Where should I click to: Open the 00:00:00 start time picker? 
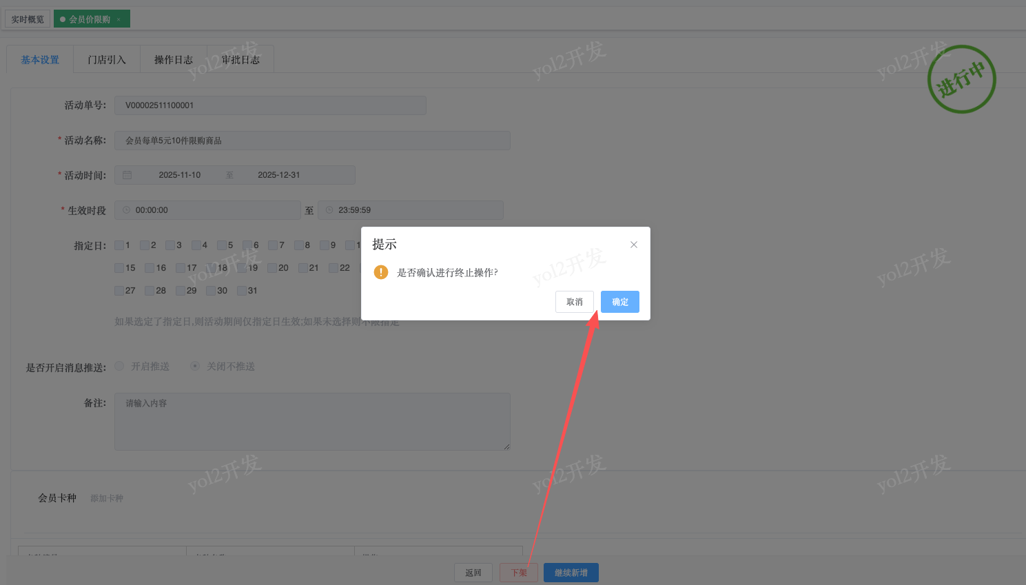tap(207, 210)
